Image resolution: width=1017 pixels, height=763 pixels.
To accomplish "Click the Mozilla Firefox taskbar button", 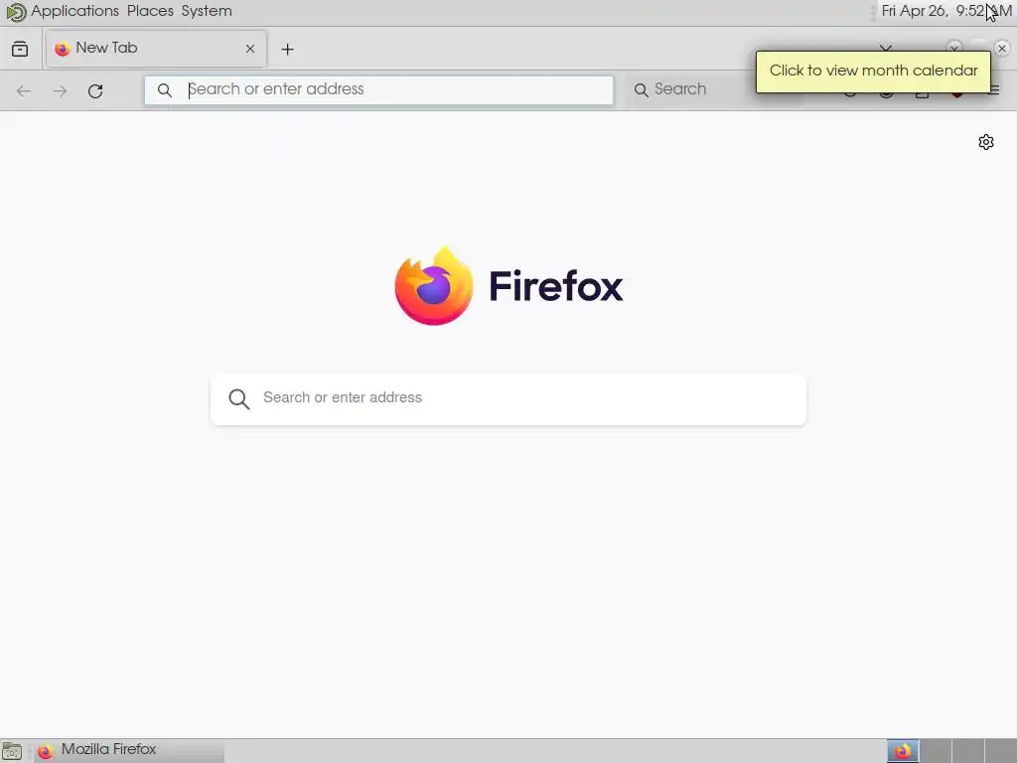I will pos(128,751).
